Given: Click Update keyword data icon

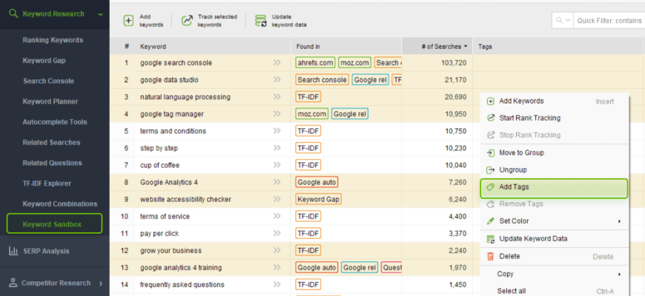Looking at the screenshot, I should pos(260,21).
